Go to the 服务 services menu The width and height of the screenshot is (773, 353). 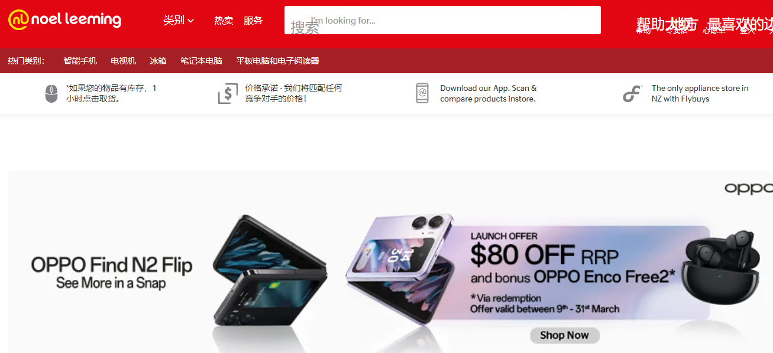coord(253,21)
